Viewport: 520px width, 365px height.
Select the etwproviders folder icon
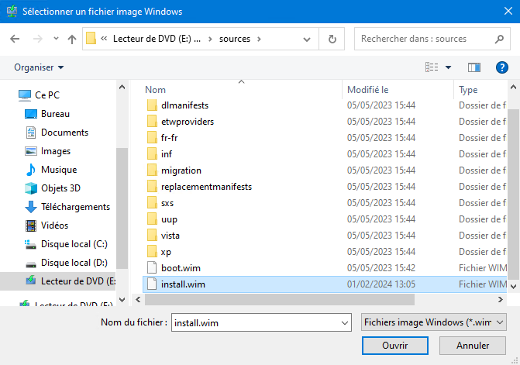[152, 122]
